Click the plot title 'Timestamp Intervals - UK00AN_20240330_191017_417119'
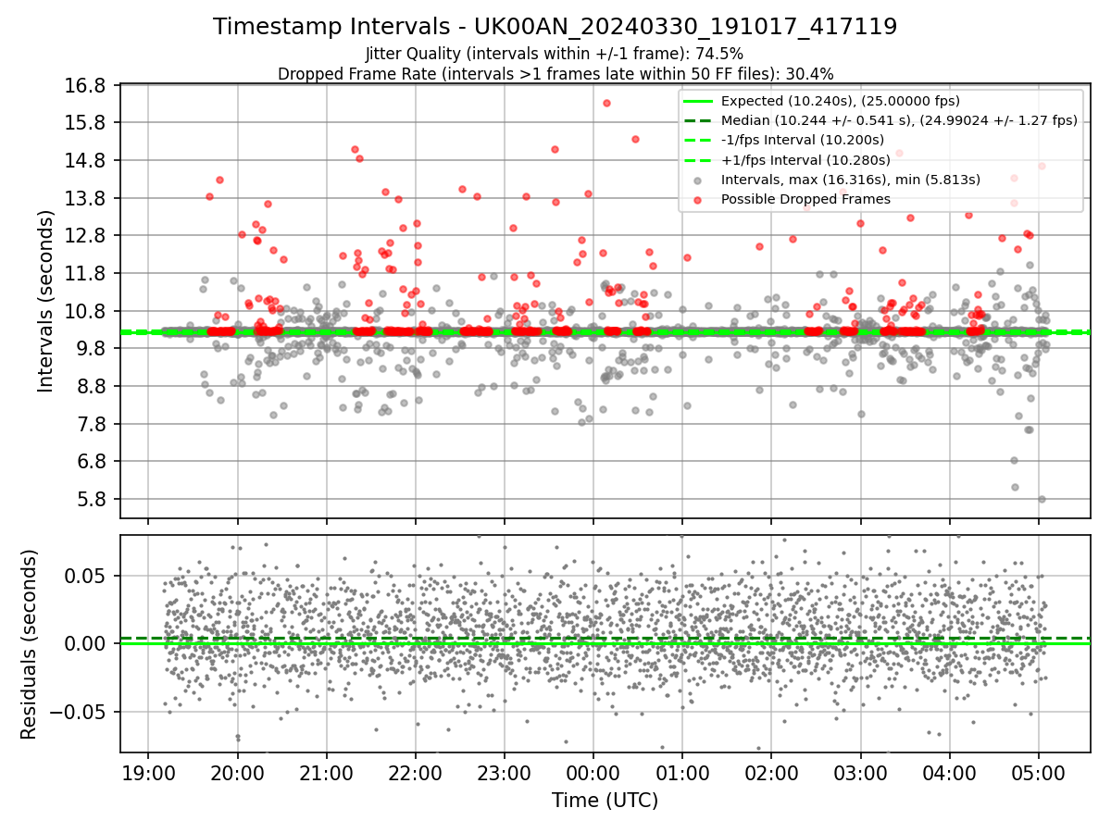 click(x=555, y=27)
